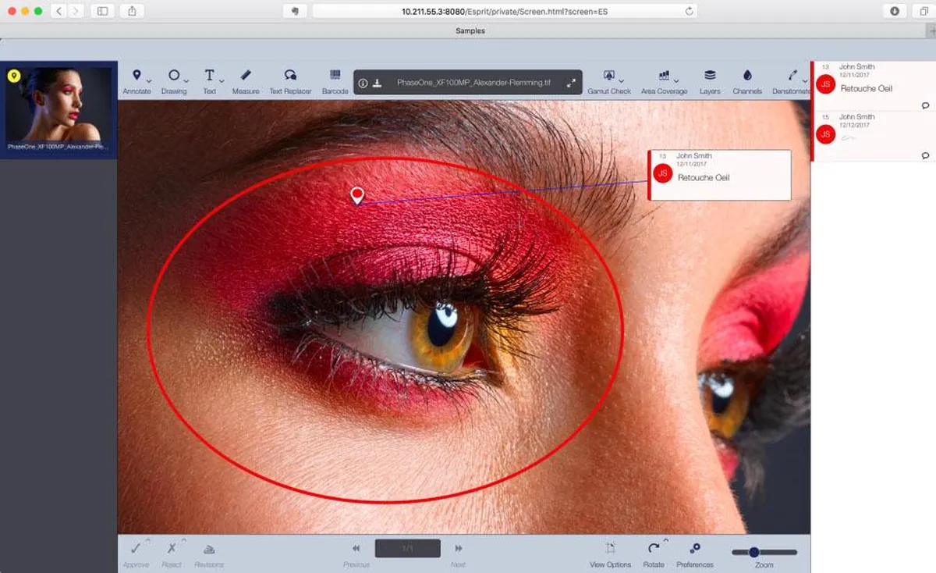The image size is (936, 573).
Task: Expand the Annotate tool dropdown arrow
Action: (x=148, y=80)
